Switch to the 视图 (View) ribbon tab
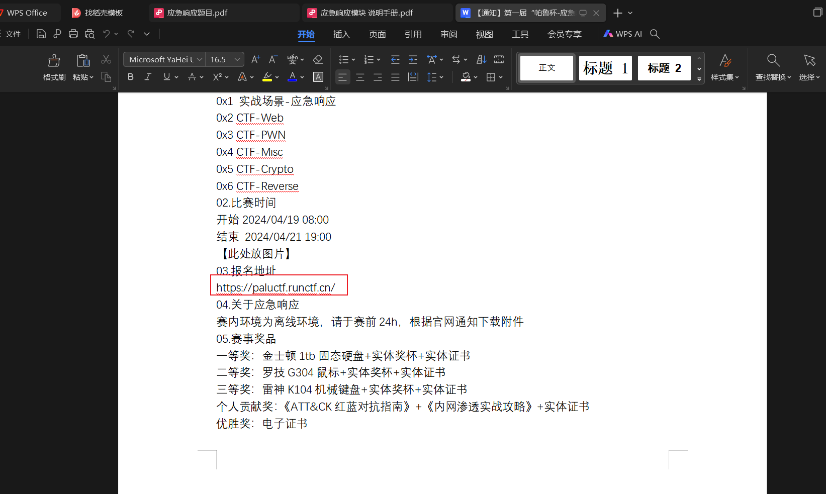Image resolution: width=826 pixels, height=494 pixels. pos(484,34)
